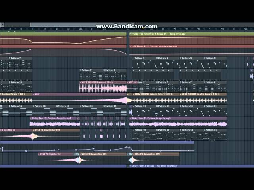
Task: Click the playlist scrollbar's left arrow button
Action: tap(2, 25)
